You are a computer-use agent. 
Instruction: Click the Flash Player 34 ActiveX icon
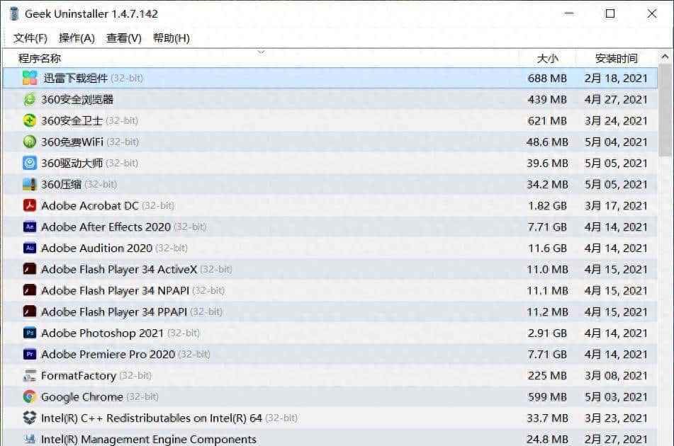pos(30,269)
